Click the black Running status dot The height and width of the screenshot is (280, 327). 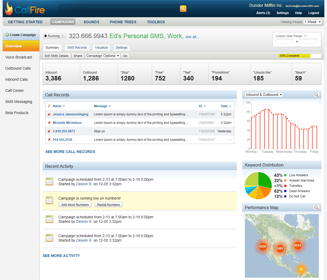45,36
